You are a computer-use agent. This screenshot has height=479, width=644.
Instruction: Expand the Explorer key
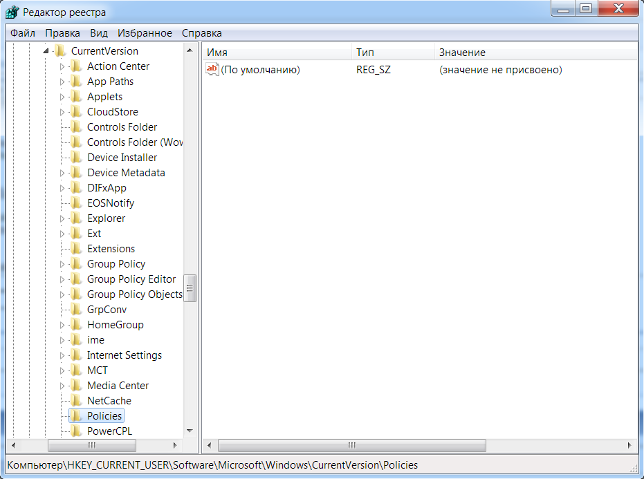(x=62, y=218)
